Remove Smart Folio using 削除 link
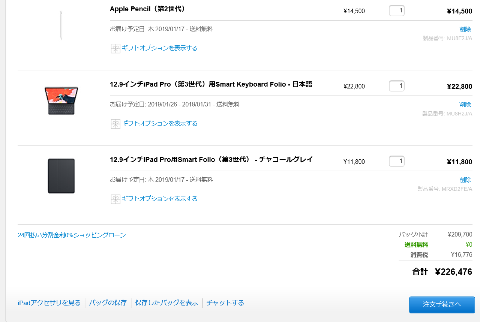 click(465, 180)
